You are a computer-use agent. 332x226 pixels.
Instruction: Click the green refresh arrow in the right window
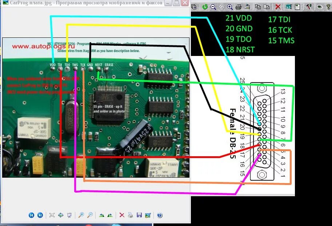(205, 7)
